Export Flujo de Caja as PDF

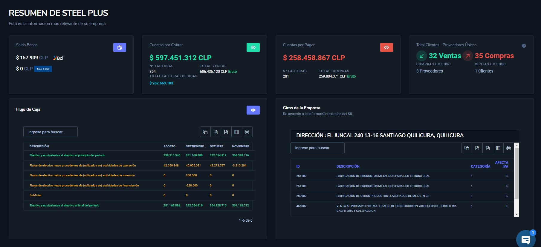pyautogui.click(x=226, y=132)
